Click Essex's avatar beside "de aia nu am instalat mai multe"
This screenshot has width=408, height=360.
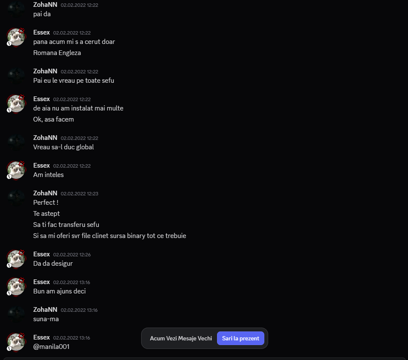(16, 104)
